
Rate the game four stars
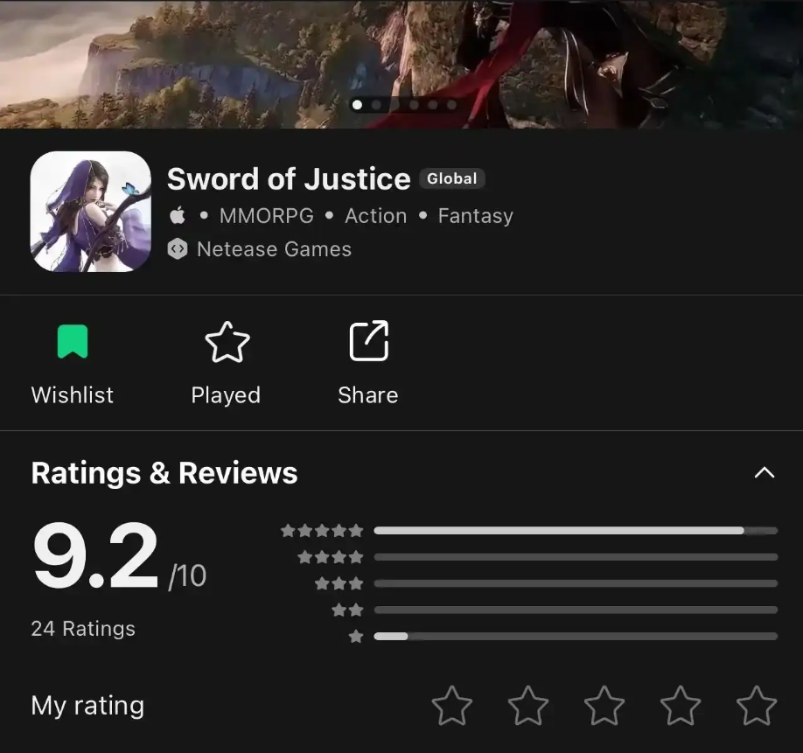[680, 706]
